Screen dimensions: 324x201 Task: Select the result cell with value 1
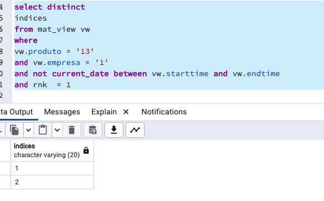coord(52,168)
